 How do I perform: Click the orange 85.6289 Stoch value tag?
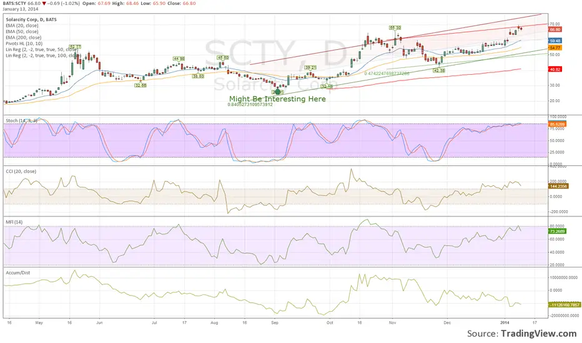click(557, 124)
